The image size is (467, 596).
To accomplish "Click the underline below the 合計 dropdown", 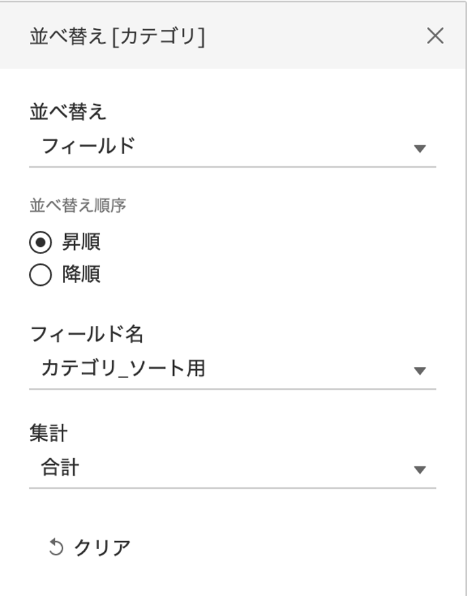I will [x=232, y=487].
